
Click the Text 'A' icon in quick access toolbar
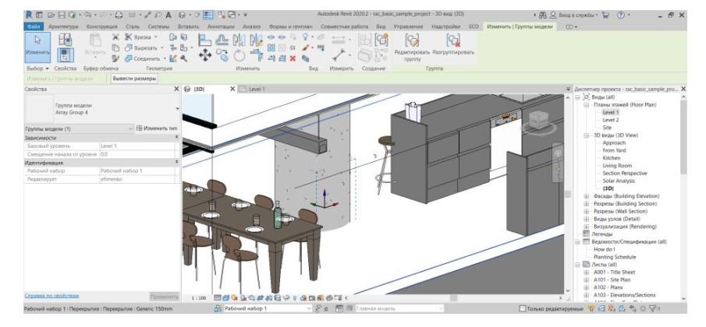[168, 15]
